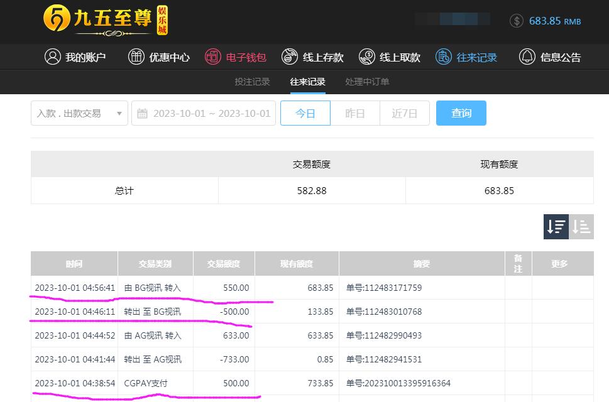This screenshot has height=402, width=609.
Task: Click the -500.00 transaction amount
Action: pyautogui.click(x=234, y=312)
